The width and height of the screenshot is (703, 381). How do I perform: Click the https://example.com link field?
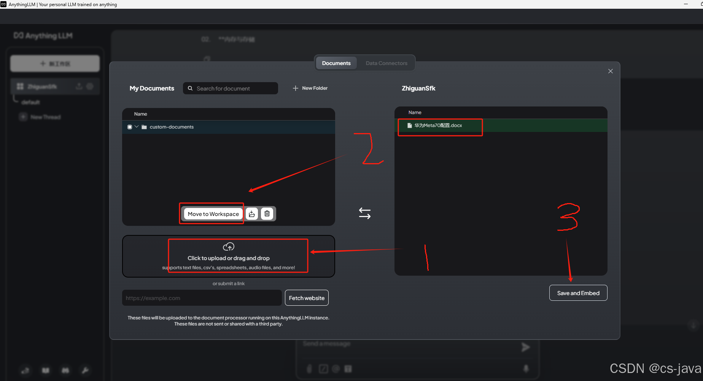[202, 298]
